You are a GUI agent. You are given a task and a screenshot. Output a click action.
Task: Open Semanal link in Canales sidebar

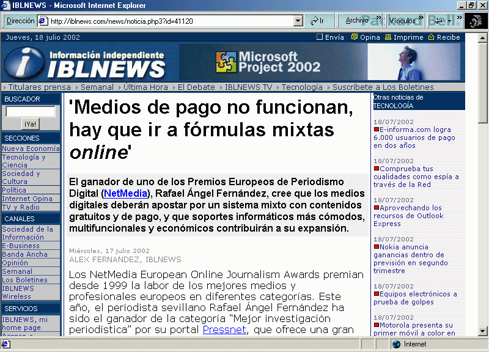[x=17, y=271]
